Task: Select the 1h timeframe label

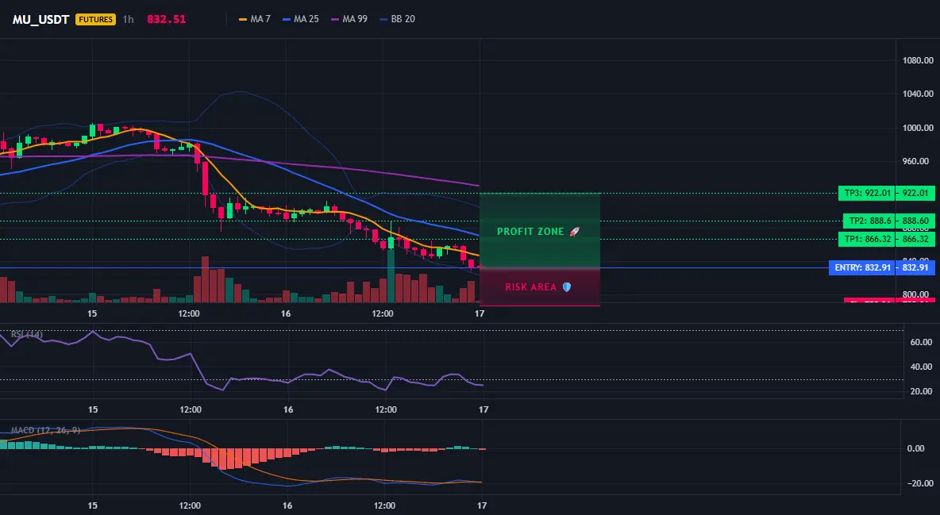Action: coord(129,19)
